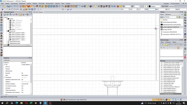Open the line color dropdown arrow
Screen dimensions: 187x105
175,6
